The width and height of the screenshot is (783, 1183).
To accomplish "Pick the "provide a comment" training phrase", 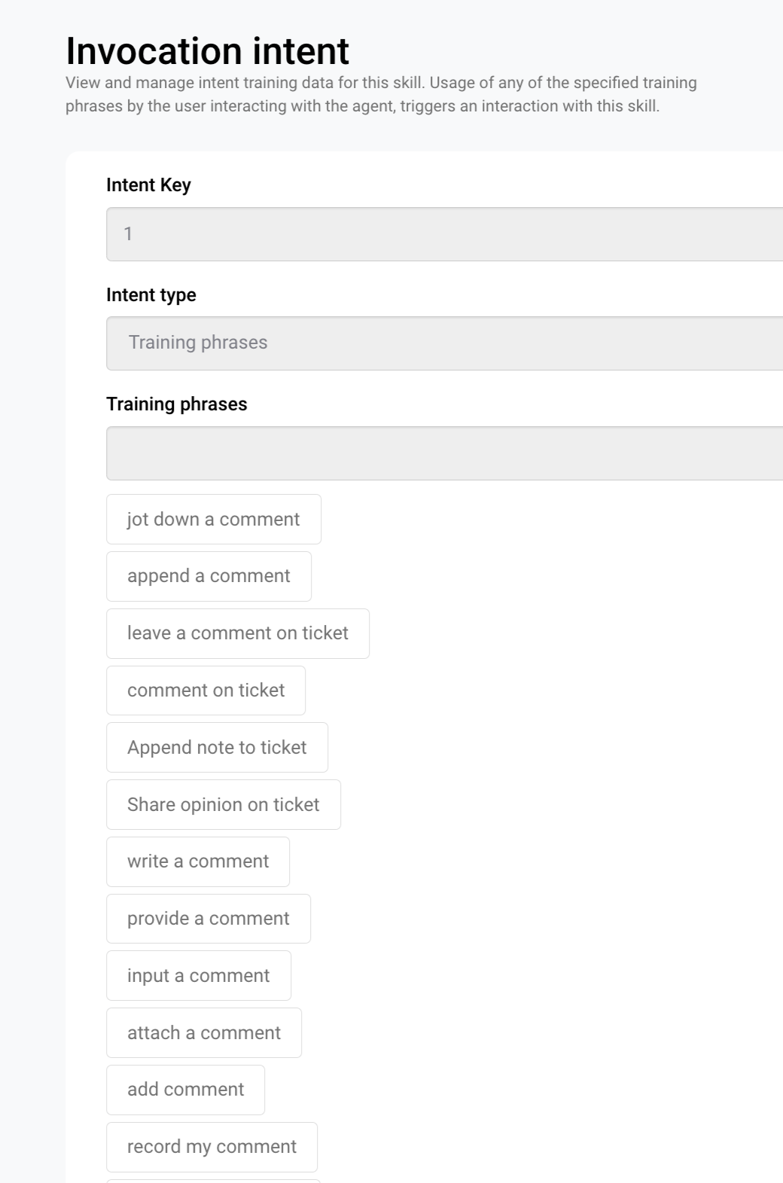I will (209, 919).
